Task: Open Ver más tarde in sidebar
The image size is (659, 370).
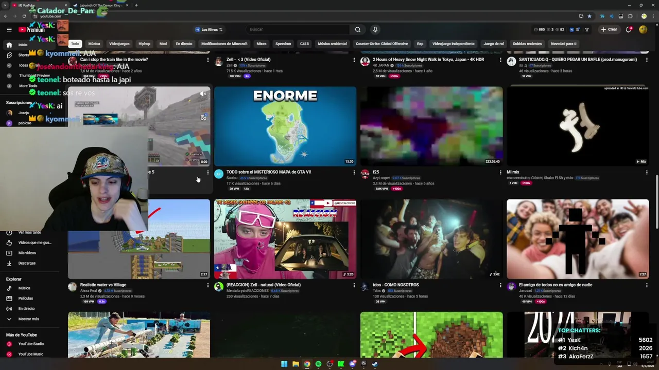Action: coord(30,232)
